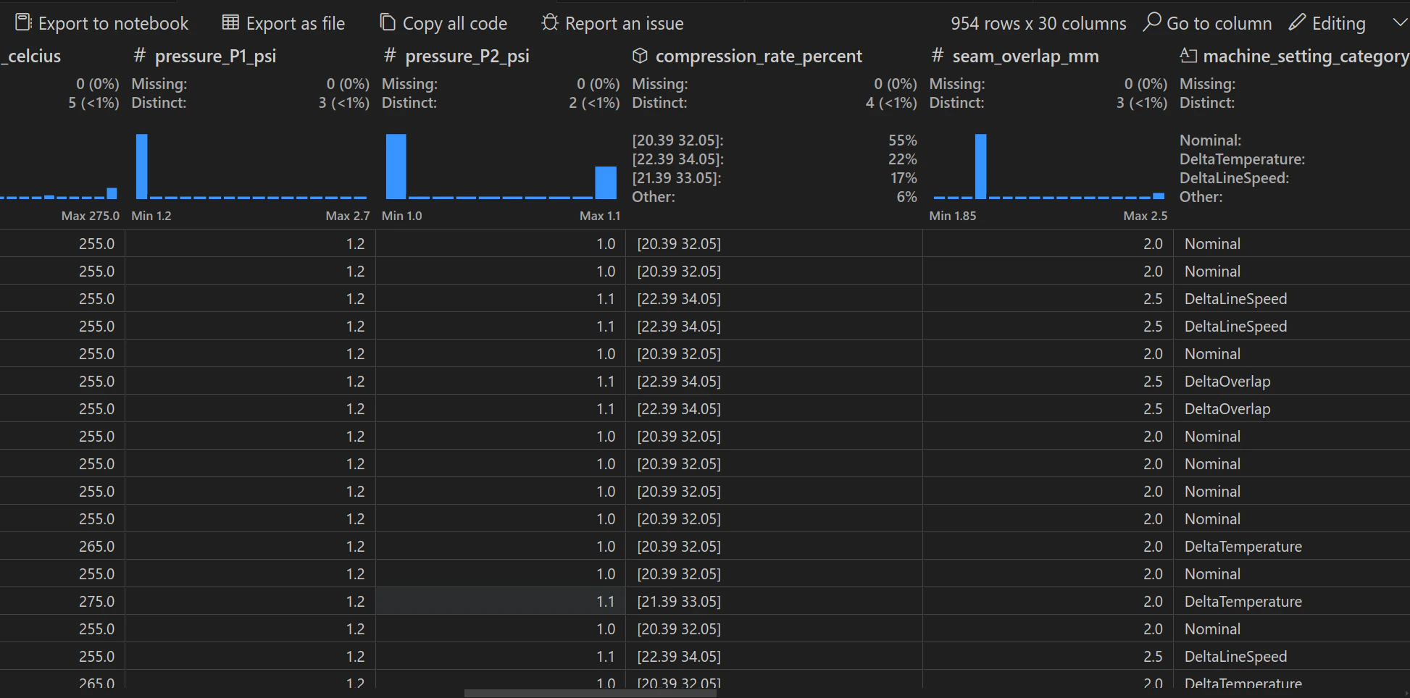Click the string type icon on machine_setting_category header
1410x698 pixels.
(1188, 55)
